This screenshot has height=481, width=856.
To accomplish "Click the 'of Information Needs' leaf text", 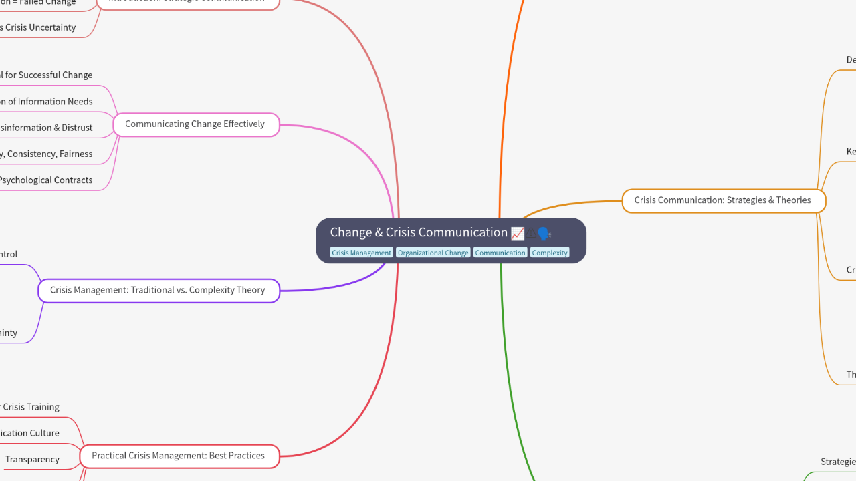I will (x=49, y=102).
